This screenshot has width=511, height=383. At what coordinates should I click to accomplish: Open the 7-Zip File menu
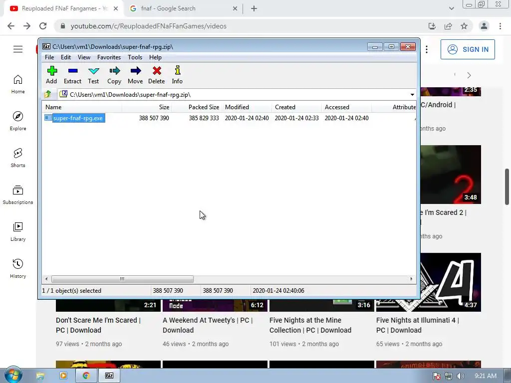point(49,57)
